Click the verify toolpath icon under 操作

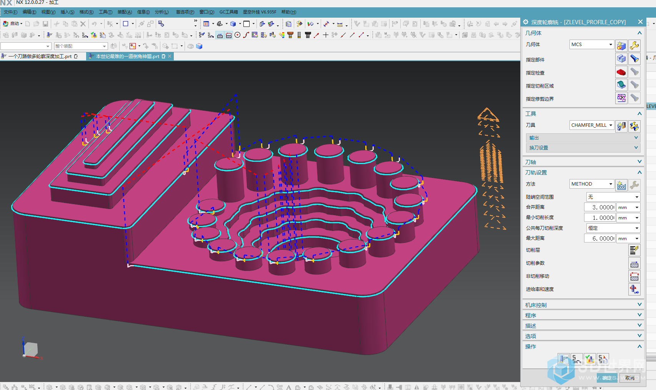(x=590, y=359)
